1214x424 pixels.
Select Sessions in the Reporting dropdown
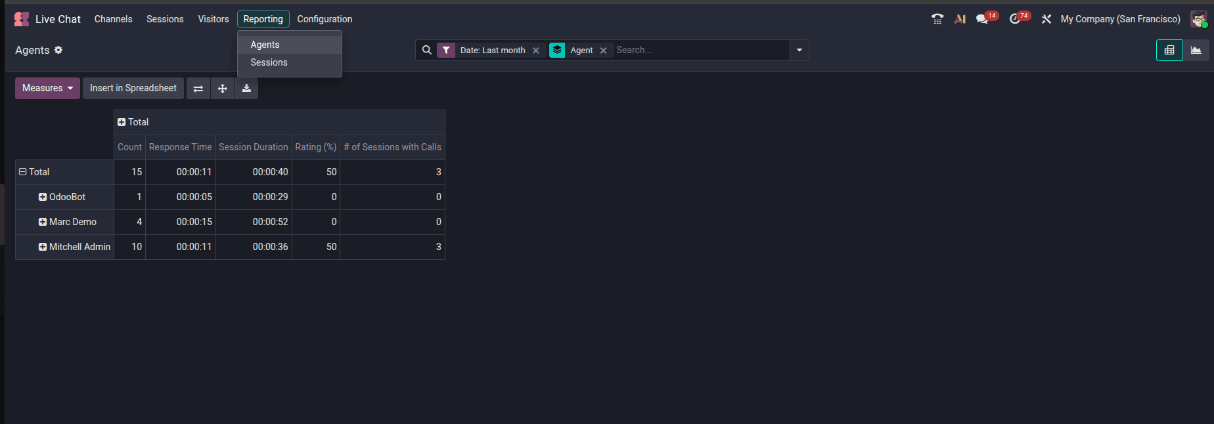tap(290, 62)
